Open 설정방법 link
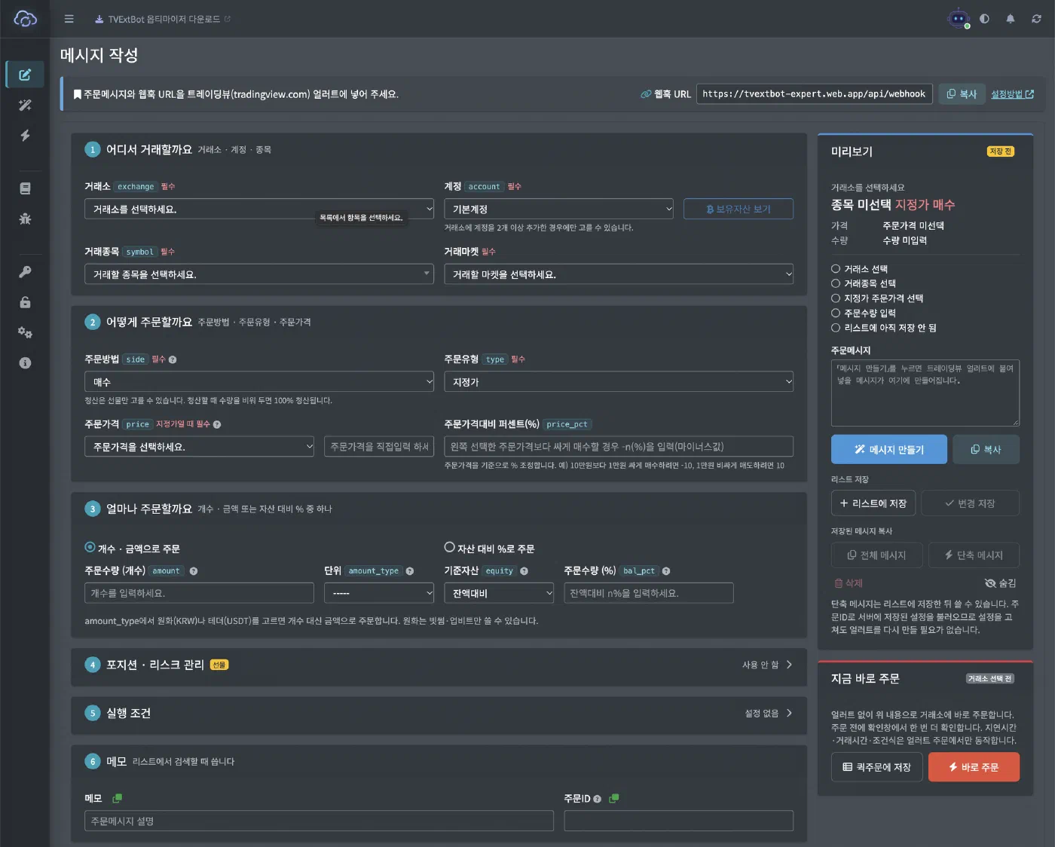Screen dimensions: 1055x847 point(1012,94)
